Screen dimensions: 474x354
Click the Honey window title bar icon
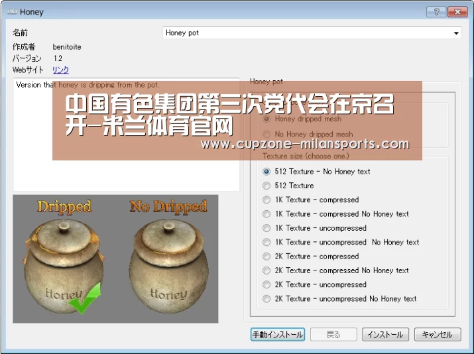[12, 12]
